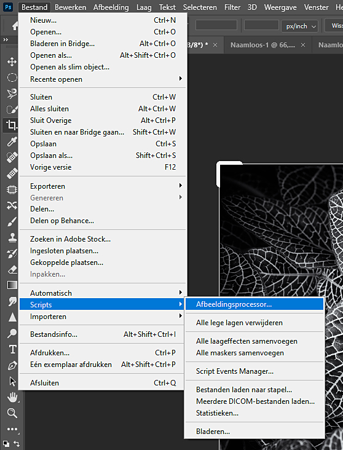This screenshot has height=450, width=343.
Task: Select the Eraser tool
Action: click(x=12, y=269)
